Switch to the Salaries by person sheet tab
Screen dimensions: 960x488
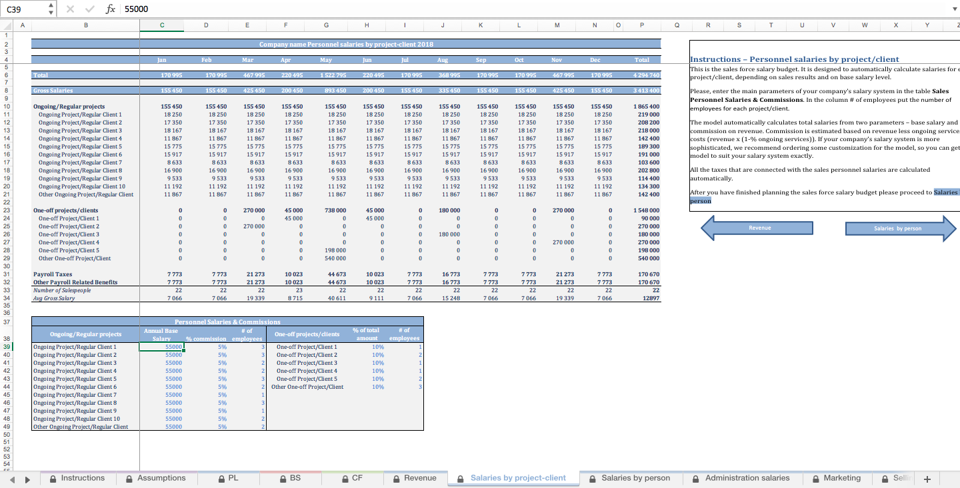(x=630, y=478)
